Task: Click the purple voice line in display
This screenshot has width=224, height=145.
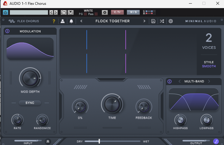Action: click(126, 52)
